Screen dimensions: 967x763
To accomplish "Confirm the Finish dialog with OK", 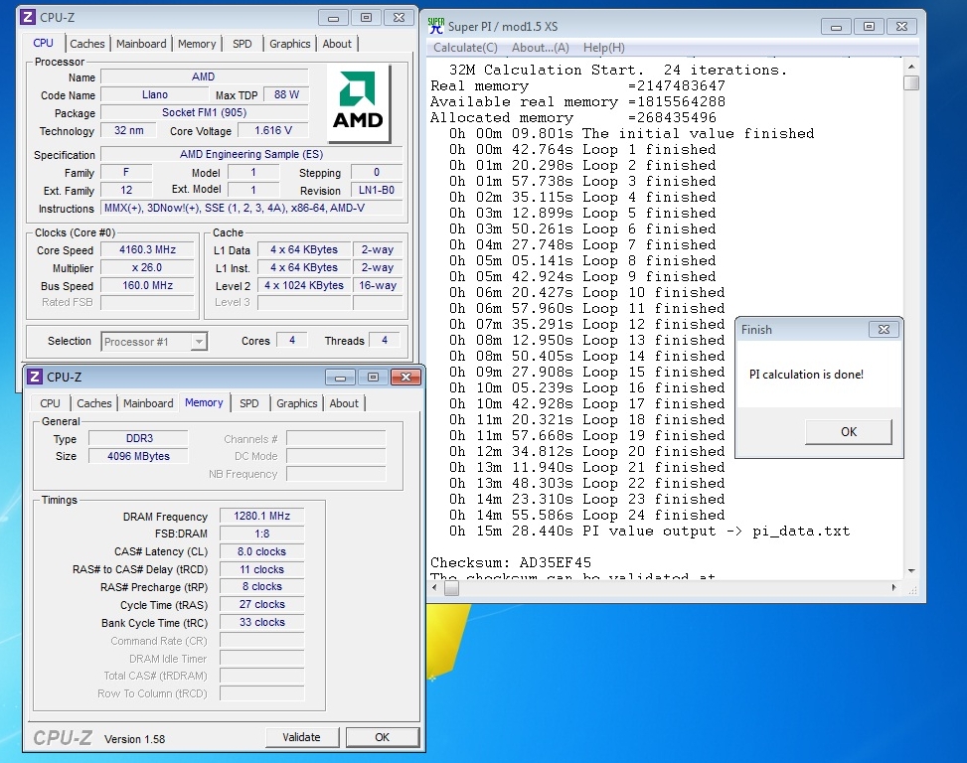I will click(x=849, y=431).
